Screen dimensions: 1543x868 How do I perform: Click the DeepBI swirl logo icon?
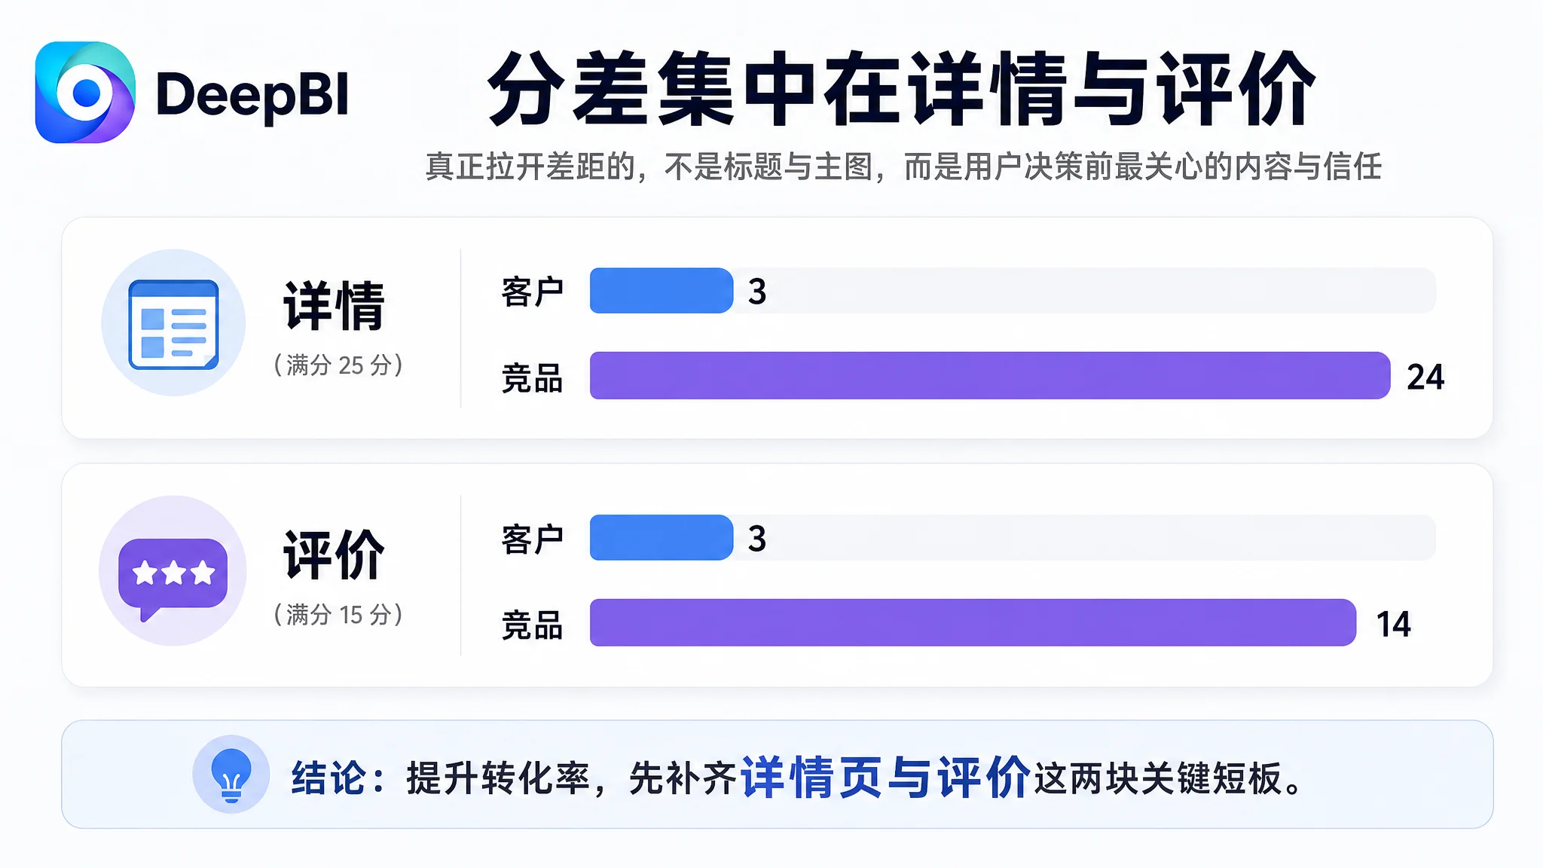pyautogui.click(x=85, y=93)
